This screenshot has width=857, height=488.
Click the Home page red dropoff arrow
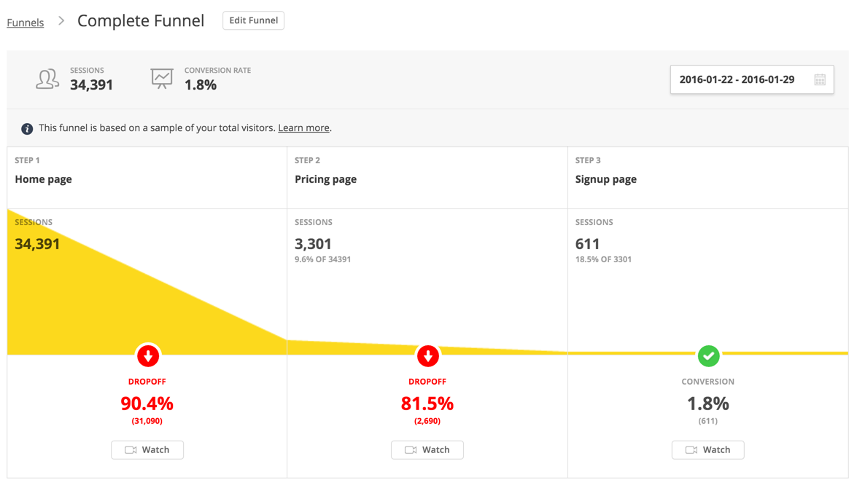click(148, 356)
